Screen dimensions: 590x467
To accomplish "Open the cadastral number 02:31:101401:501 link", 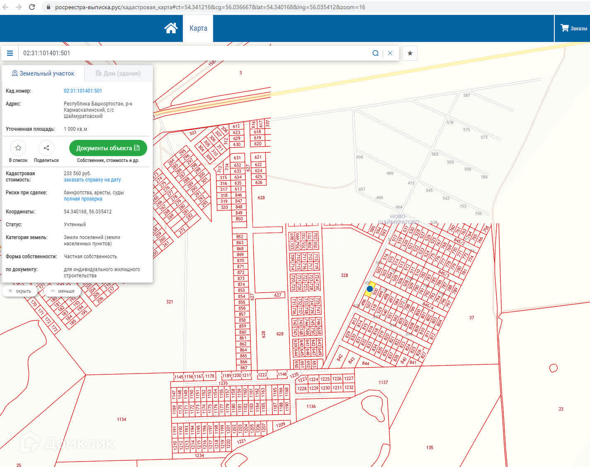I will pos(83,91).
